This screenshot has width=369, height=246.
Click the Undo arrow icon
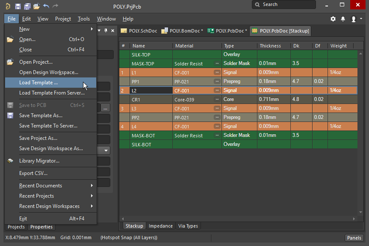coord(46,6)
